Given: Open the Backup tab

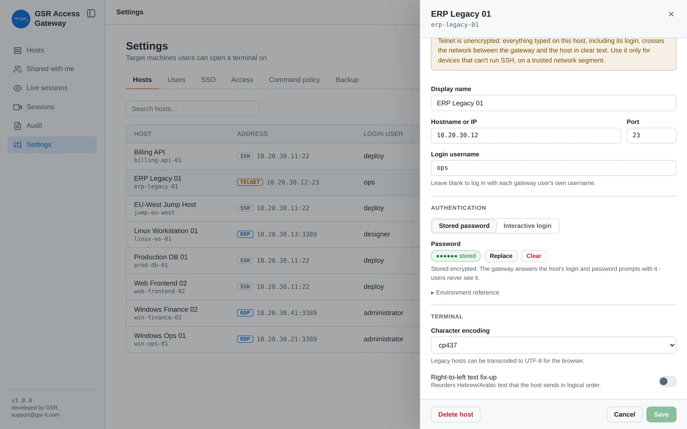Looking at the screenshot, I should [347, 80].
